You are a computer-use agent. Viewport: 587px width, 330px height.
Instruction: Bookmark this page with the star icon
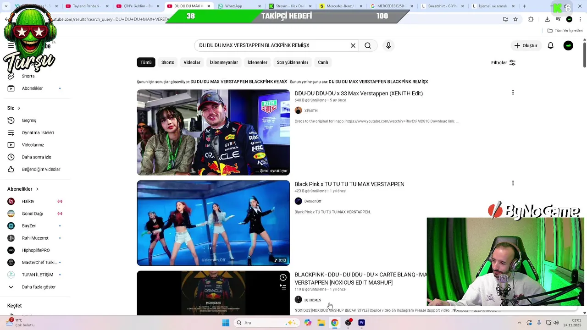click(515, 19)
